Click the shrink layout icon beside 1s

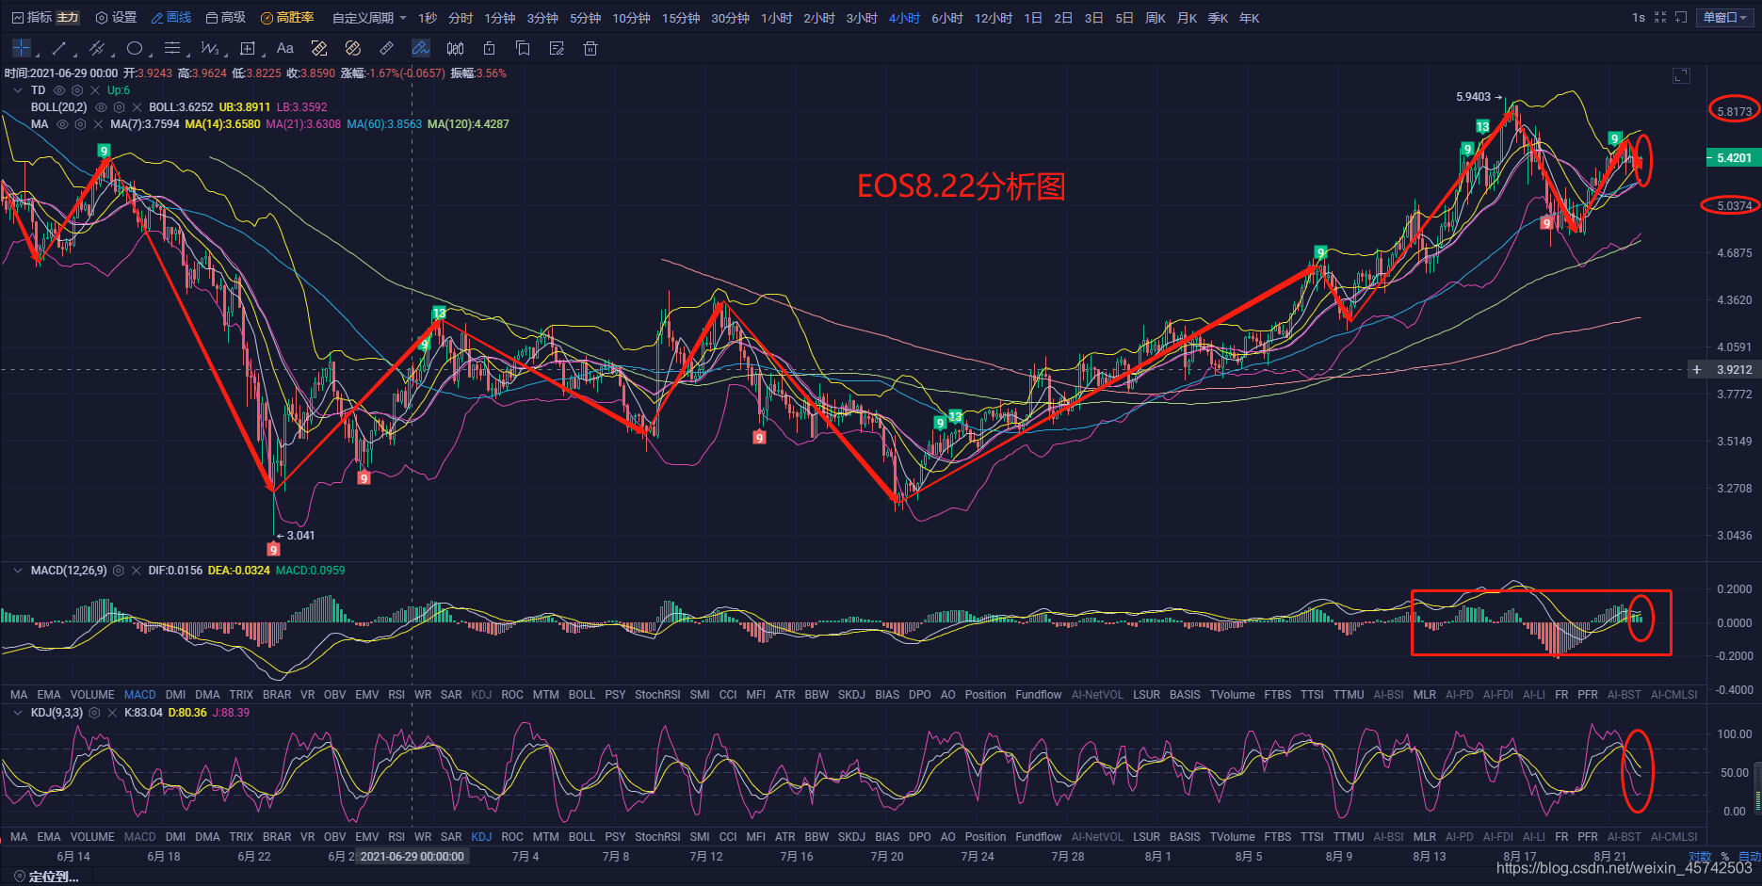pos(1660,18)
